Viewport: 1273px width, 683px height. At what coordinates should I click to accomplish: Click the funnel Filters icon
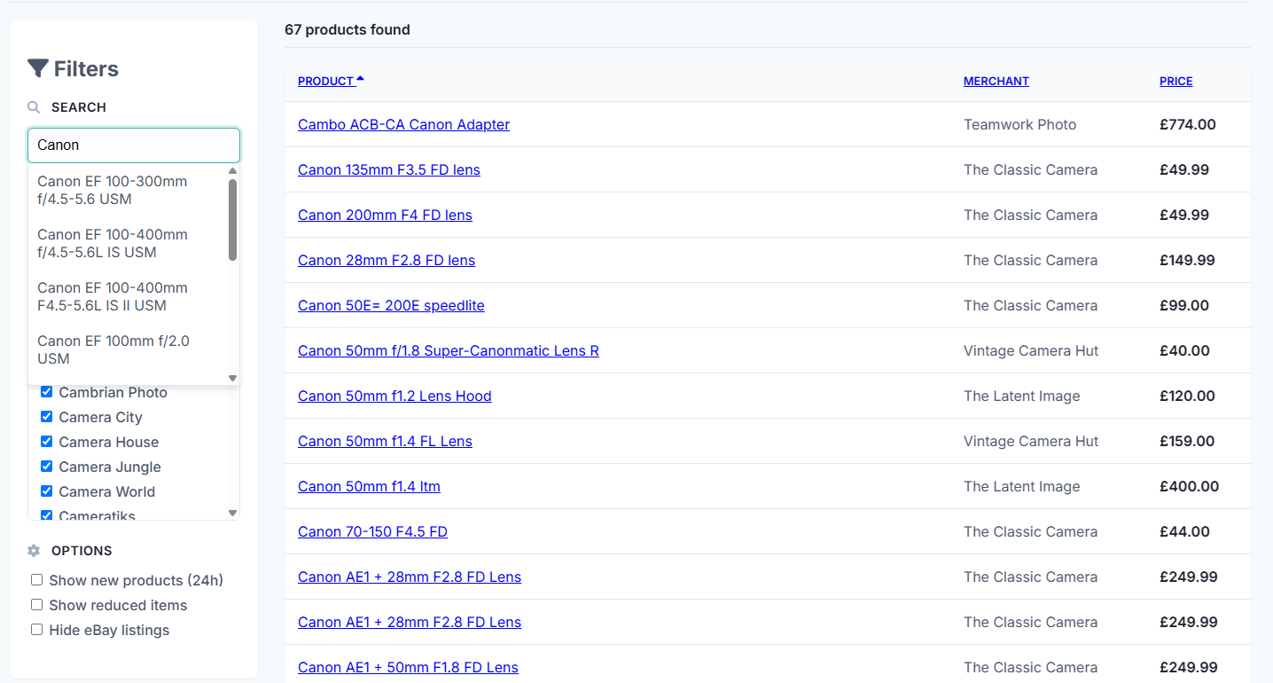37,68
